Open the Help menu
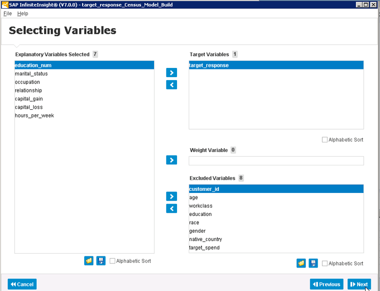The width and height of the screenshot is (380, 291). click(22, 14)
